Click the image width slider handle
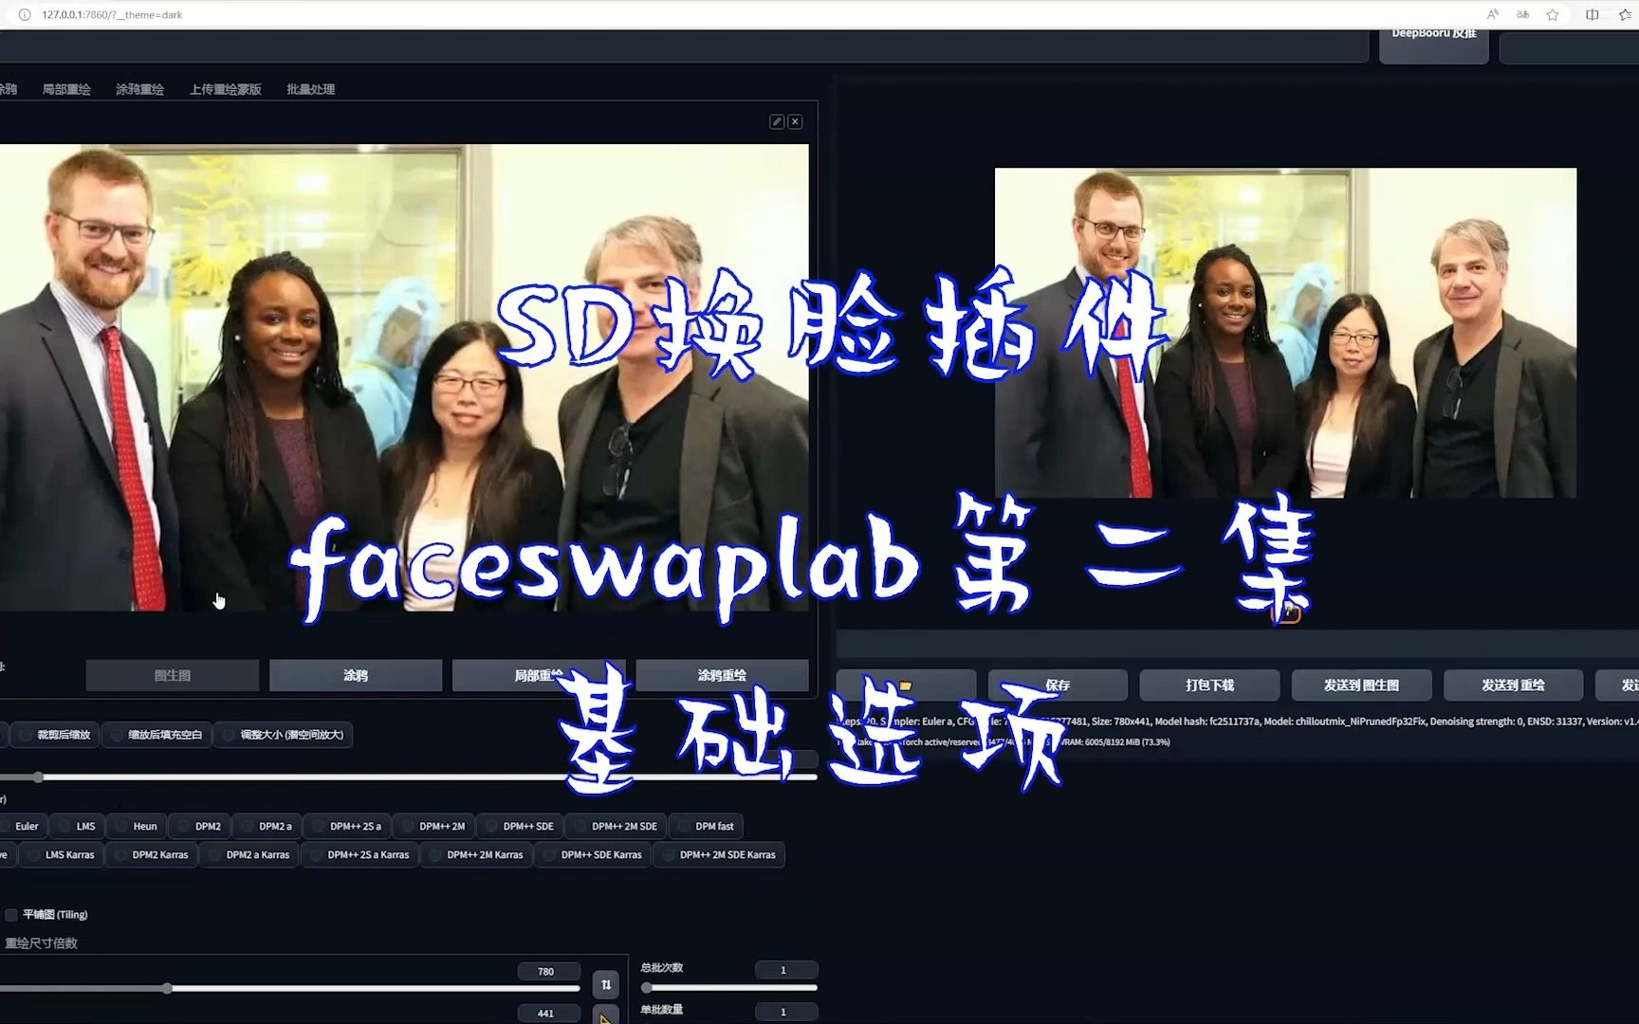Viewport: 1639px width, 1024px height. (168, 988)
